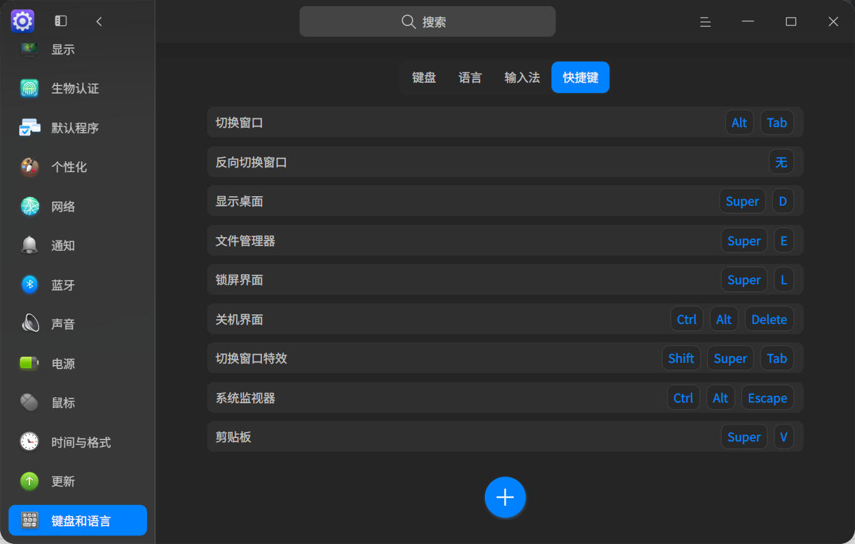Click the V key for 剪贴板
This screenshot has width=855, height=544.
[x=784, y=437]
